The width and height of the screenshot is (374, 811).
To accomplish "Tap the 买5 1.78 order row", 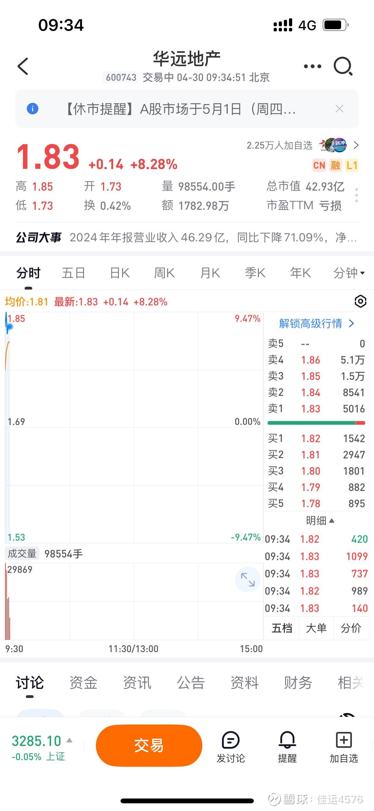I will point(316,503).
